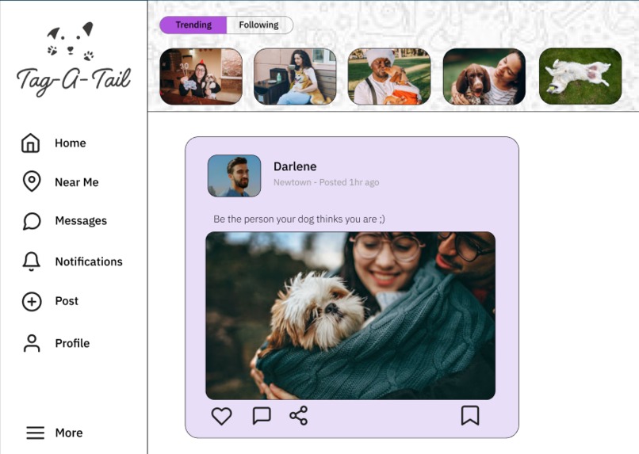The image size is (639, 454).
Task: Open Near Me in the sidebar
Action: [x=77, y=182]
